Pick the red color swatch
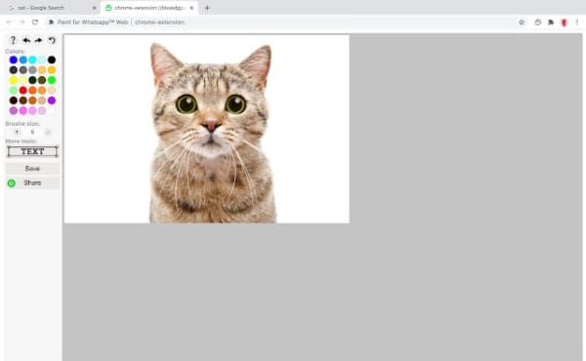This screenshot has width=586, height=361. click(x=23, y=90)
